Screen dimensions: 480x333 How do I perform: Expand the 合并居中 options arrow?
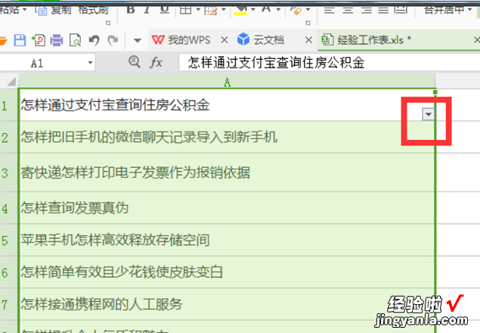(x=470, y=10)
